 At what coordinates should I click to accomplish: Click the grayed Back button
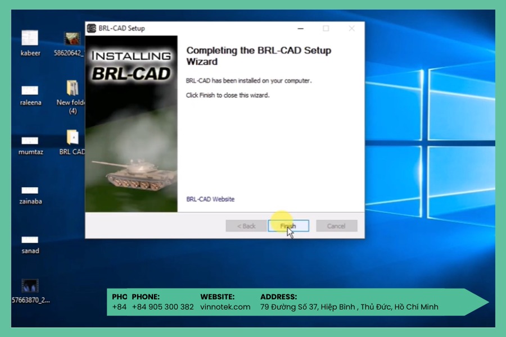[x=246, y=226]
